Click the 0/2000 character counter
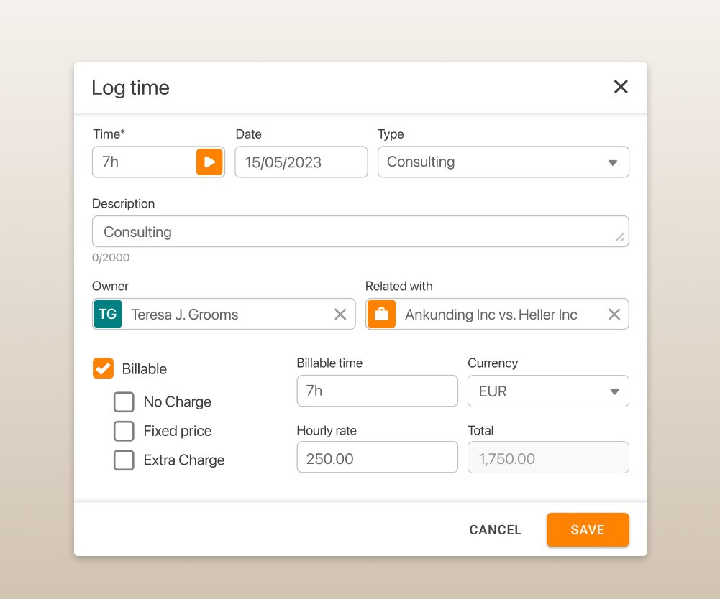Screen dimensions: 720x599 pyautogui.click(x=111, y=257)
